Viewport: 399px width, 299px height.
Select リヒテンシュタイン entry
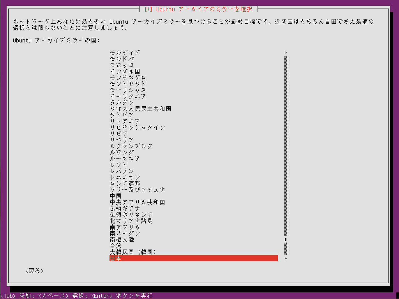pos(138,127)
